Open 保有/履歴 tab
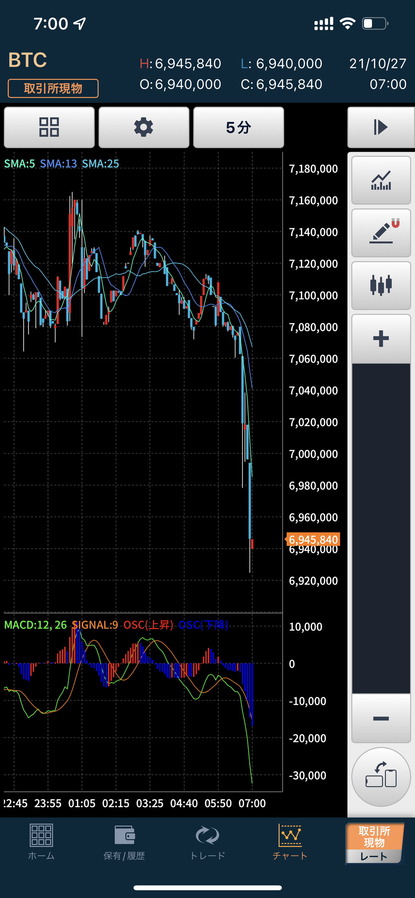The width and height of the screenshot is (415, 898). click(124, 842)
